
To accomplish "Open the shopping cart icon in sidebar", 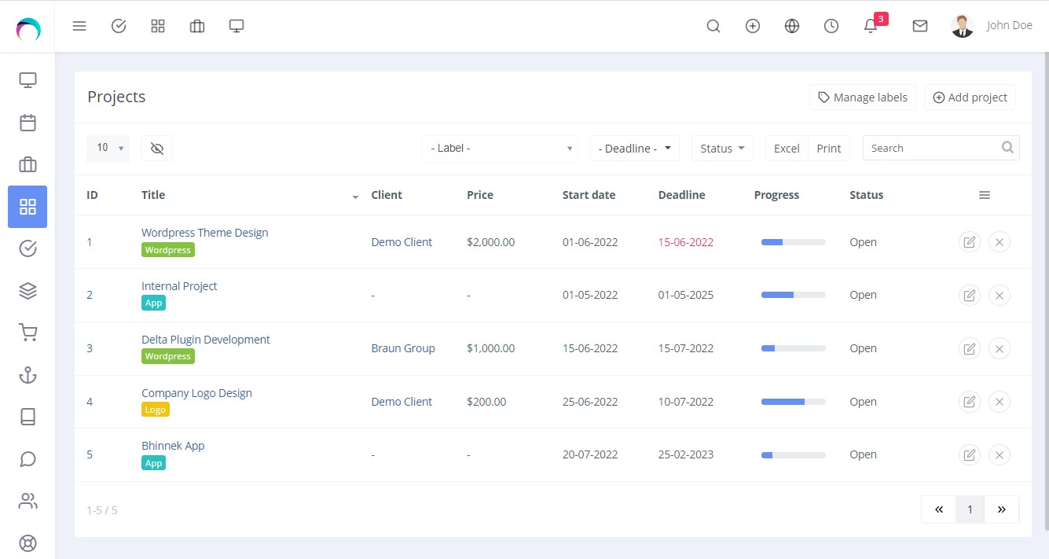I will point(28,333).
